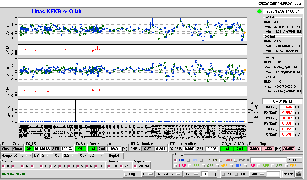
Task: Click the Set Ref button
Action: [x=294, y=160]
